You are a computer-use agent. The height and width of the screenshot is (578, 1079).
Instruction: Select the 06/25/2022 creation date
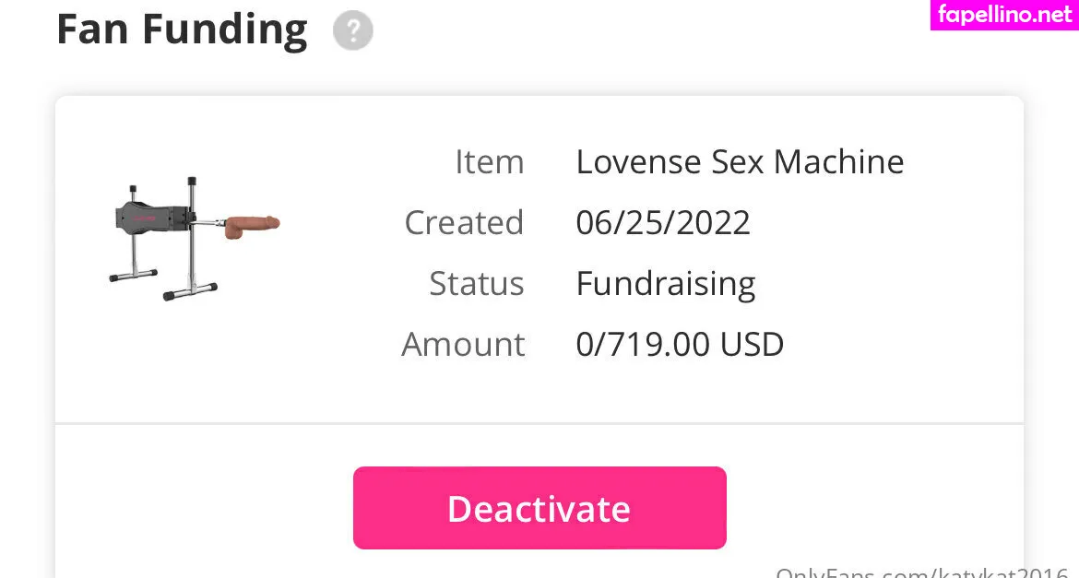pos(663,223)
